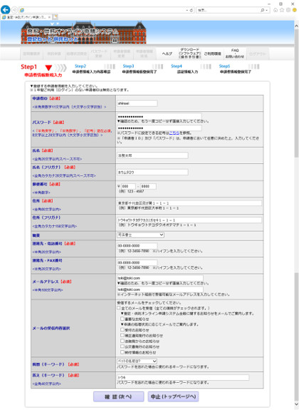
Task: Open ダウンロード(ソフトウェア) menu item
Action: [x=189, y=53]
